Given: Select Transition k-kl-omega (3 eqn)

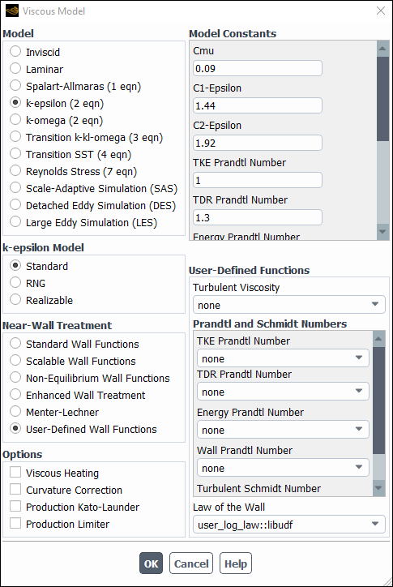Looking at the screenshot, I should point(15,137).
